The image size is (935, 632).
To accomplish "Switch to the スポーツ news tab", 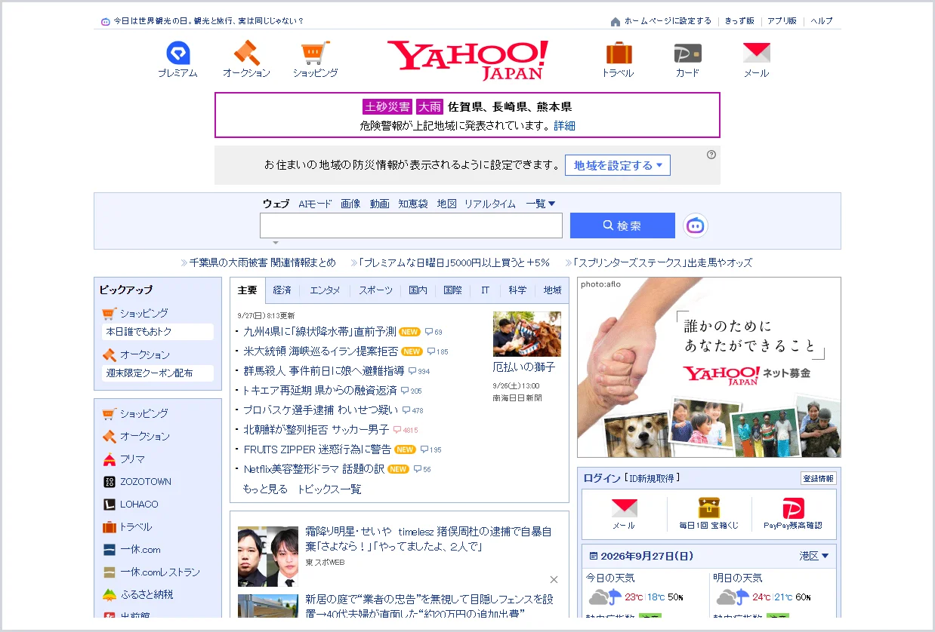I will 375,290.
